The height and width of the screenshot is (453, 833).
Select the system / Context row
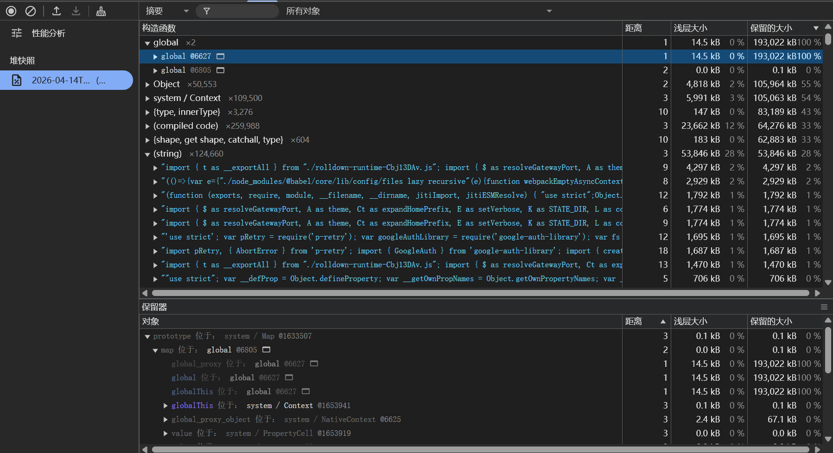pyautogui.click(x=187, y=98)
